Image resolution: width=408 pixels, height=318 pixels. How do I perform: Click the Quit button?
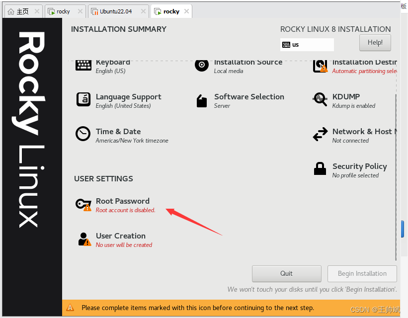(x=286, y=273)
